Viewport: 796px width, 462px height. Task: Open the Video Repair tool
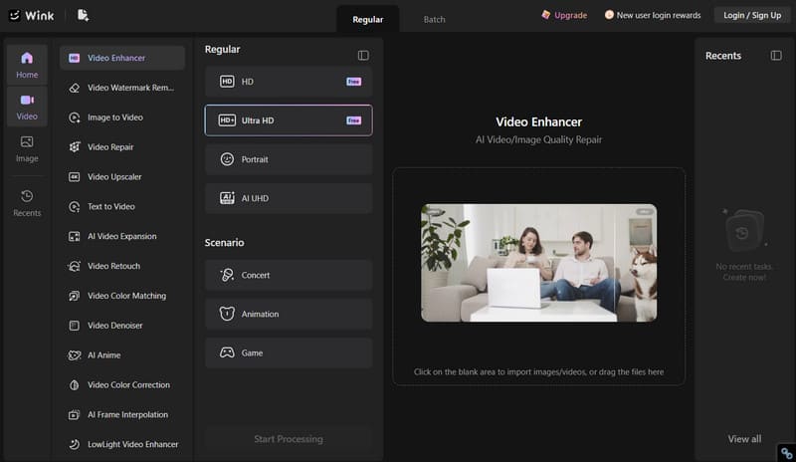coord(121,147)
